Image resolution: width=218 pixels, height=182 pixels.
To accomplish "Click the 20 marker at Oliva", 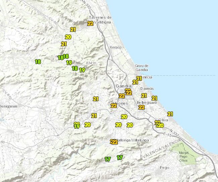I will (161, 125).
